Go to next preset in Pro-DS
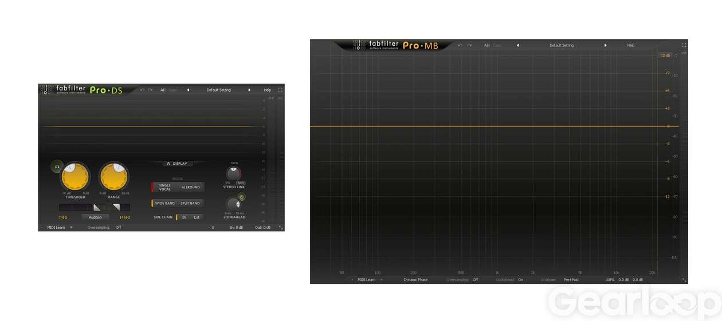 pos(249,90)
